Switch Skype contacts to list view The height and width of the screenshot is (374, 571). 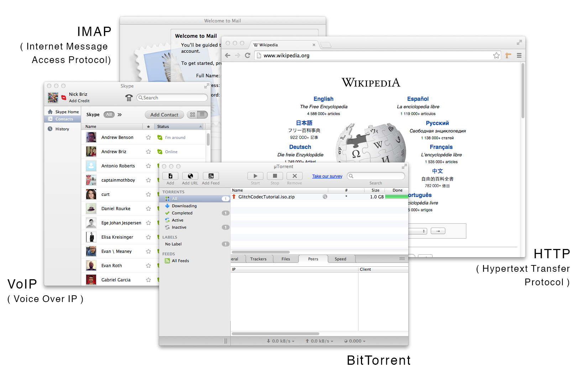pos(203,115)
